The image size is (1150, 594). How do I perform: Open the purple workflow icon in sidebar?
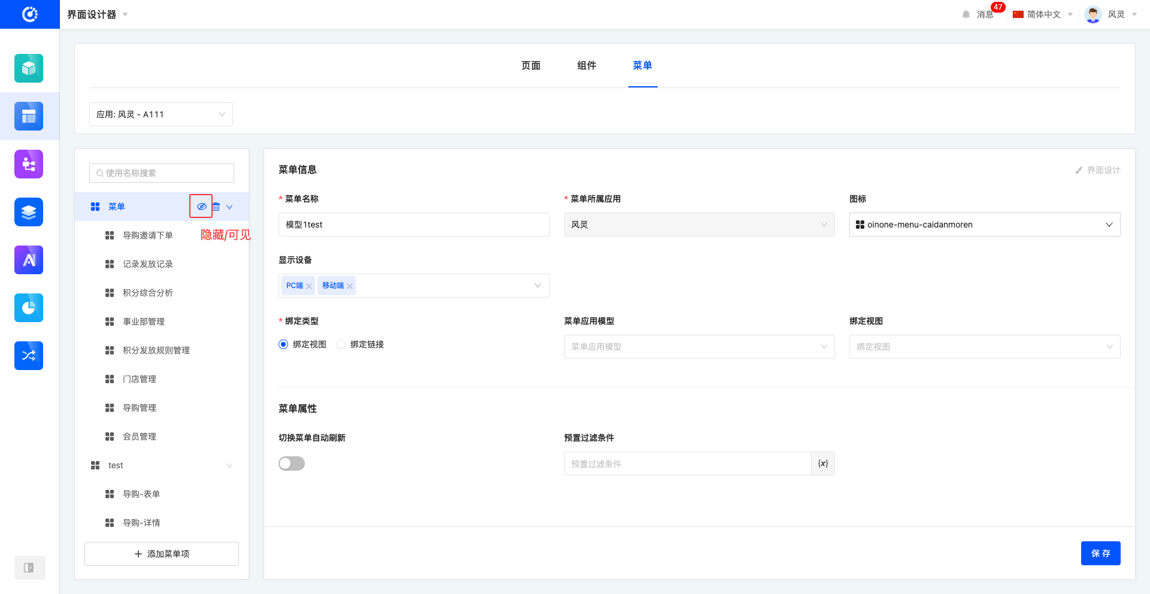pos(29,164)
